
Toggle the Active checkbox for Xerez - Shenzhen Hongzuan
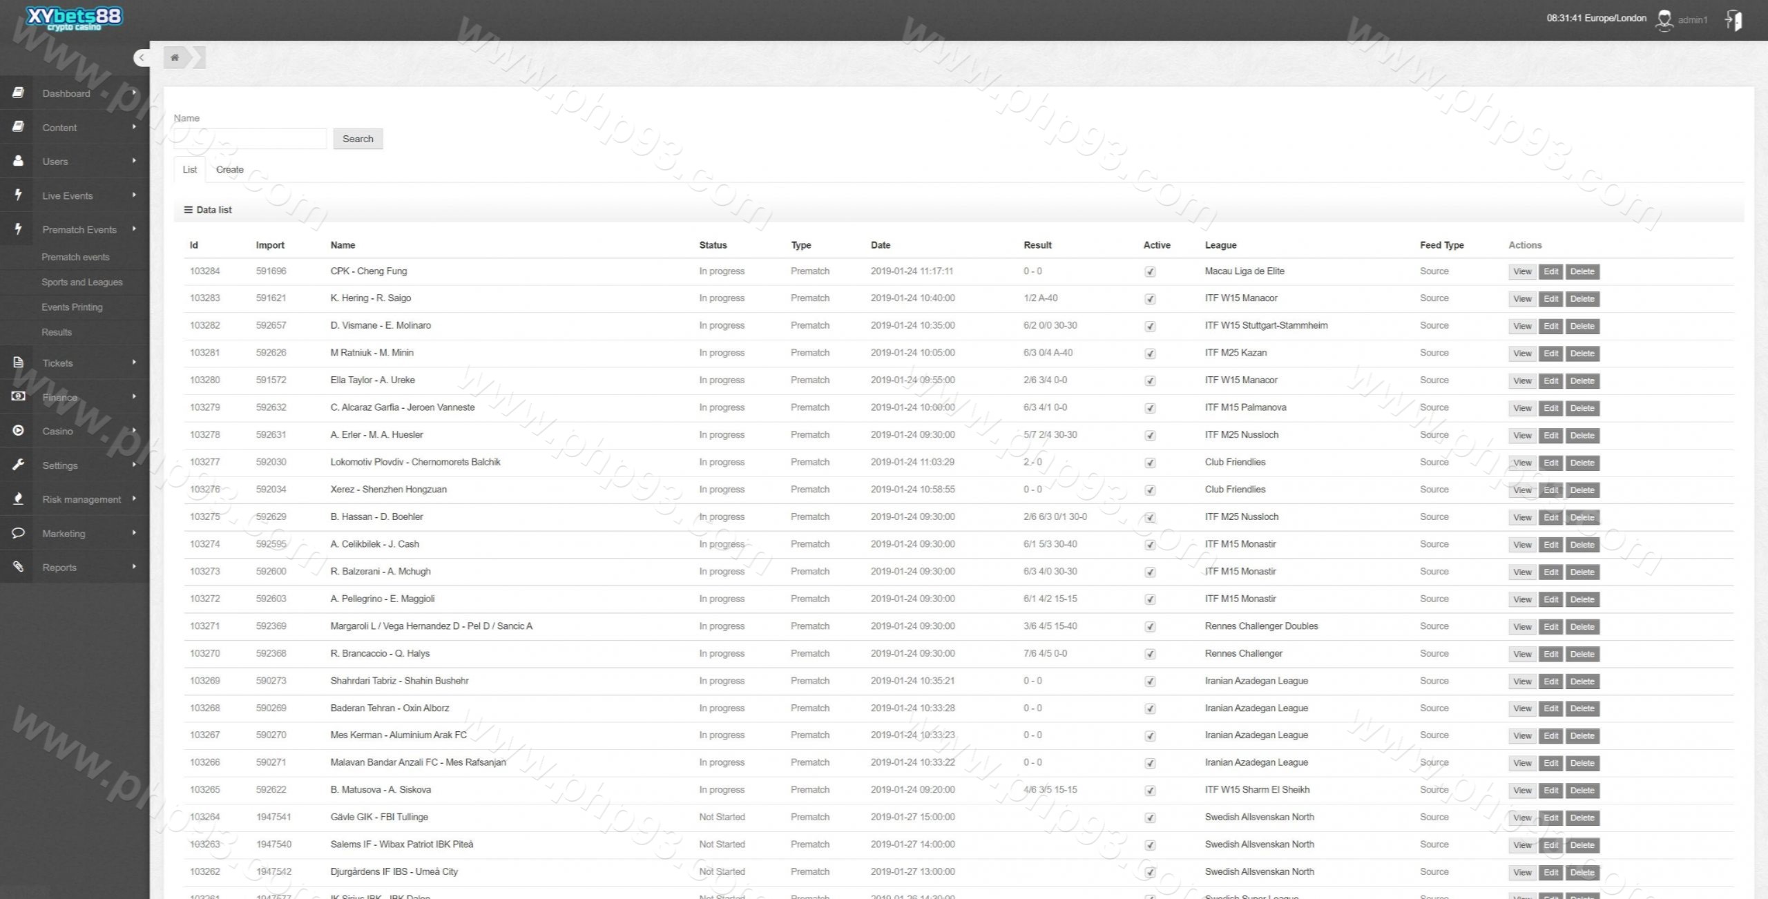[1150, 490]
